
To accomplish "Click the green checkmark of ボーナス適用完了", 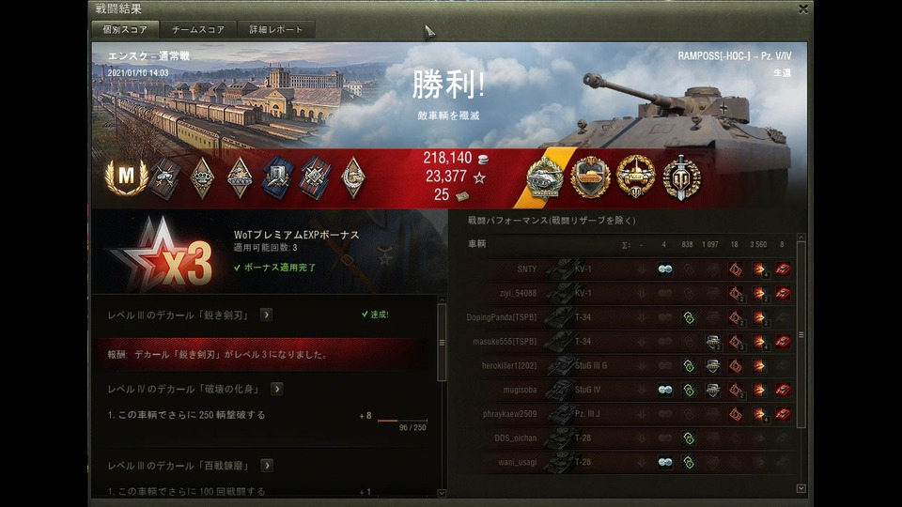I will (x=237, y=268).
